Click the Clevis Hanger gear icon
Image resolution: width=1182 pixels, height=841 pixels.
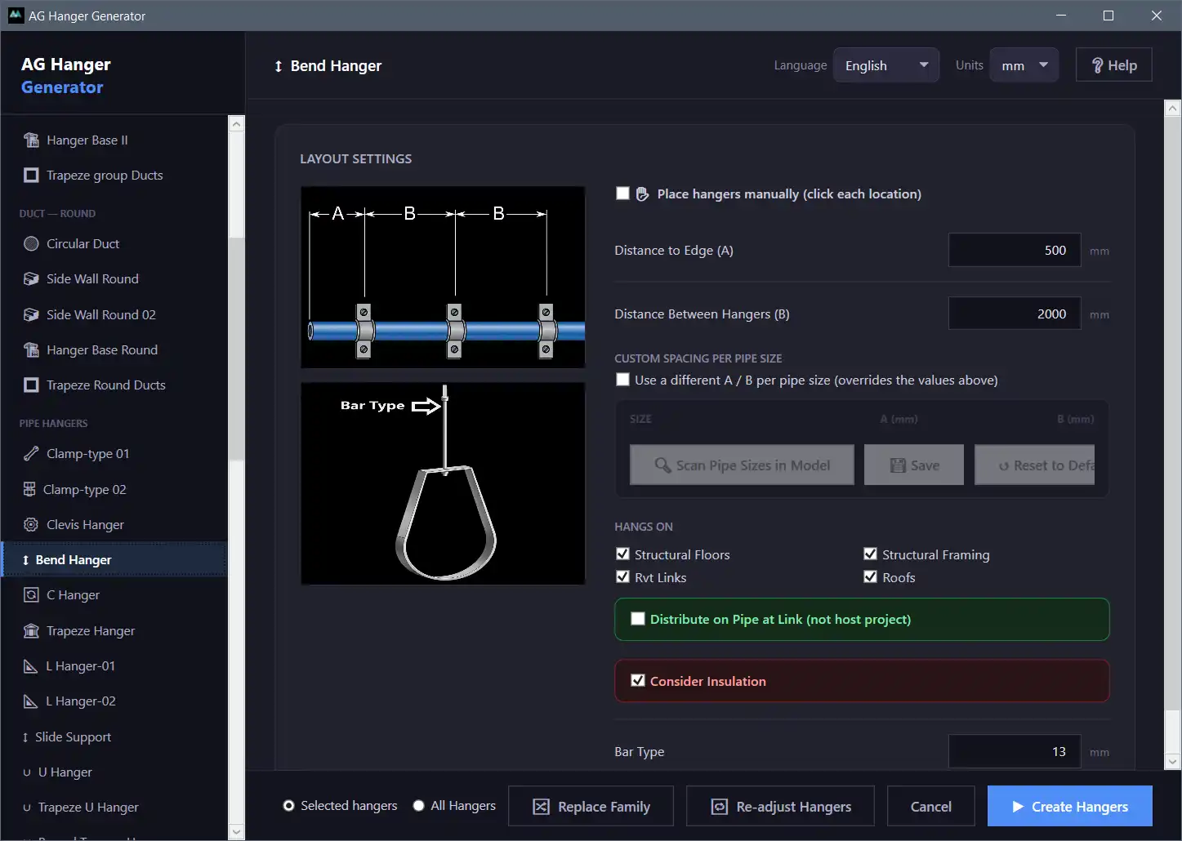click(x=31, y=525)
